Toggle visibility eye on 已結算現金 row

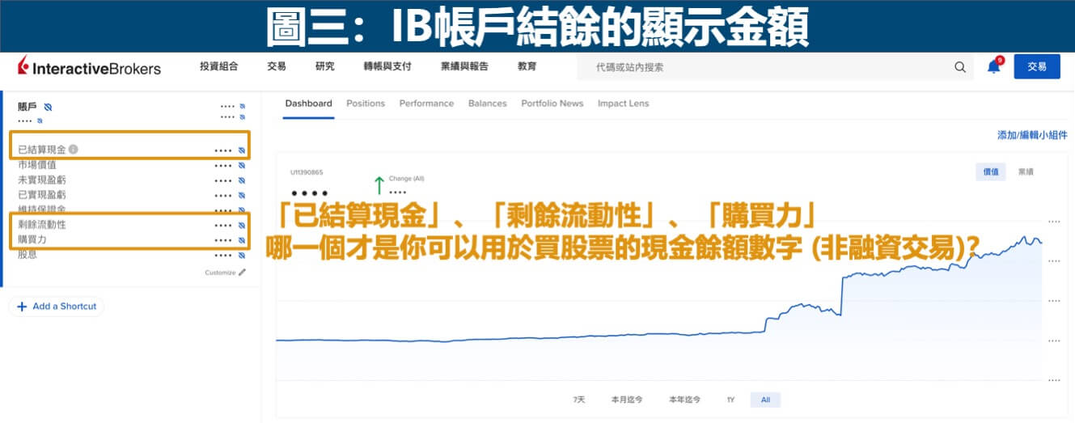pos(242,150)
